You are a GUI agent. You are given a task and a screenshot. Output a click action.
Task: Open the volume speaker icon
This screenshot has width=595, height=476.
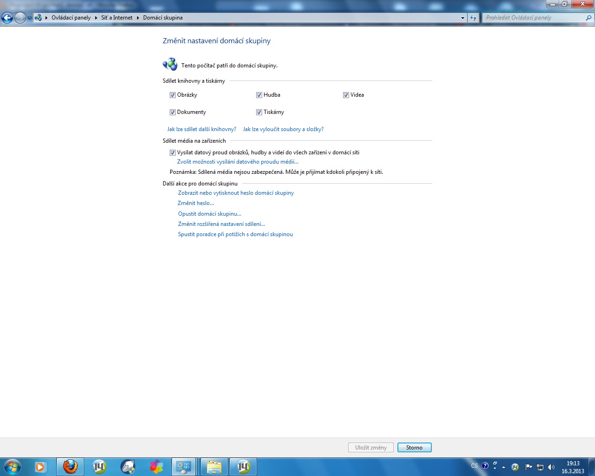[x=551, y=467]
